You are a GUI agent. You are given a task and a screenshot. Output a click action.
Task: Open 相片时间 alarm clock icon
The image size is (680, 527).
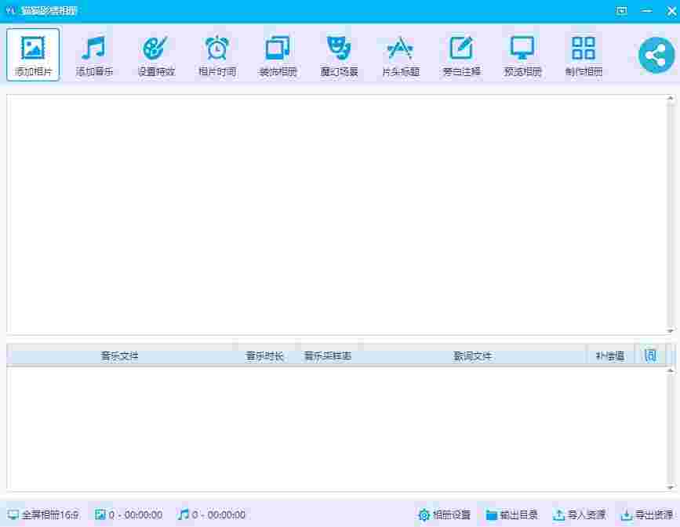pos(216,49)
